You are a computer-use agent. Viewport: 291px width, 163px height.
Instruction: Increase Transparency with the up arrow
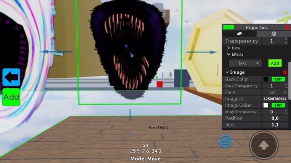[x=286, y=39]
